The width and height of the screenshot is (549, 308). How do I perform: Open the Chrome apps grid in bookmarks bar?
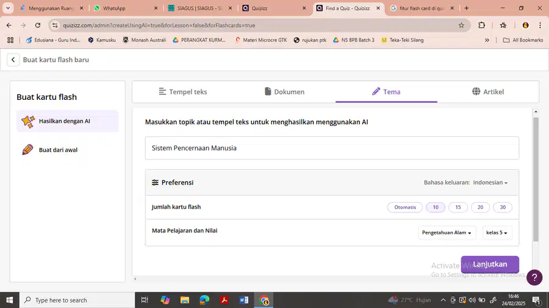[x=10, y=40]
